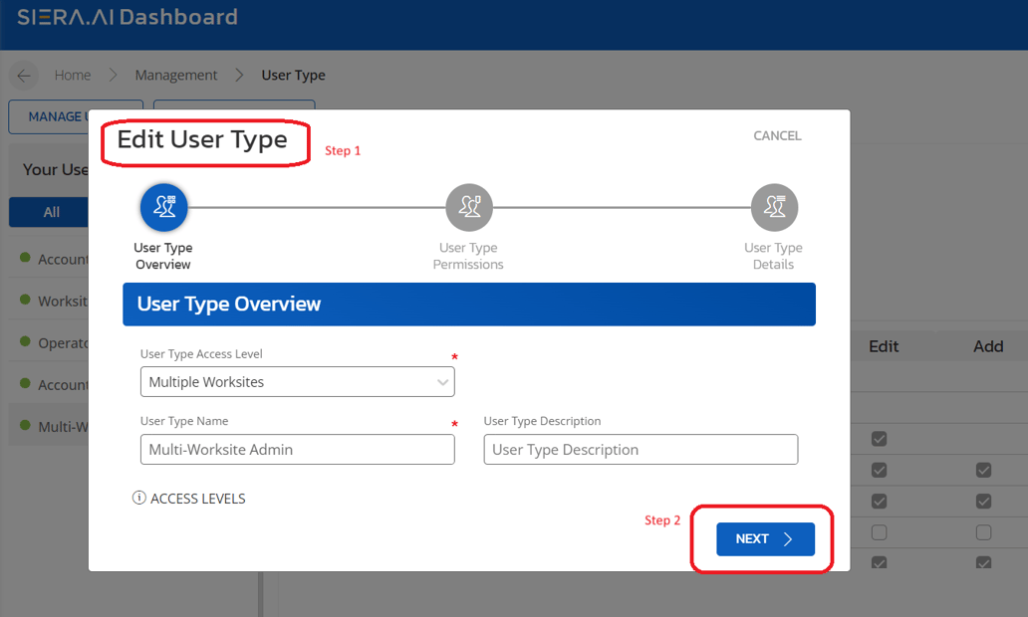Click the SIERA.AI Dashboard title
The width and height of the screenshot is (1028, 617).
click(x=128, y=17)
